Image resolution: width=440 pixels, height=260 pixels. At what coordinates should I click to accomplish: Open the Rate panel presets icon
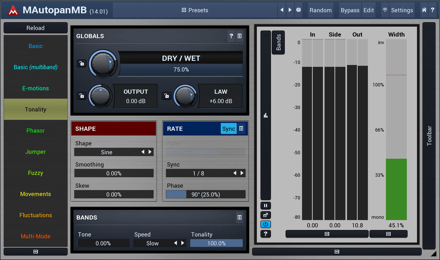coord(241,128)
